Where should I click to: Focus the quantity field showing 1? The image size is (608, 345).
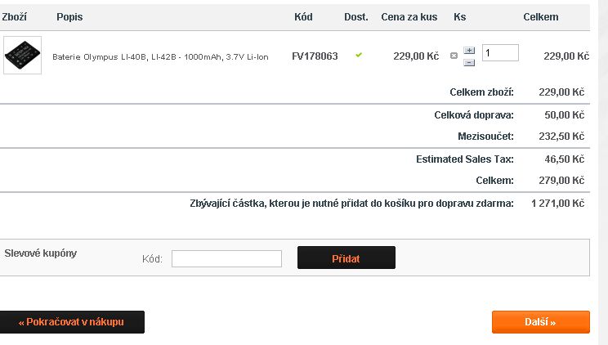point(500,53)
